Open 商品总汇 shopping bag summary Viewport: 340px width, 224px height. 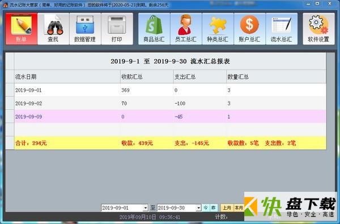[154, 29]
